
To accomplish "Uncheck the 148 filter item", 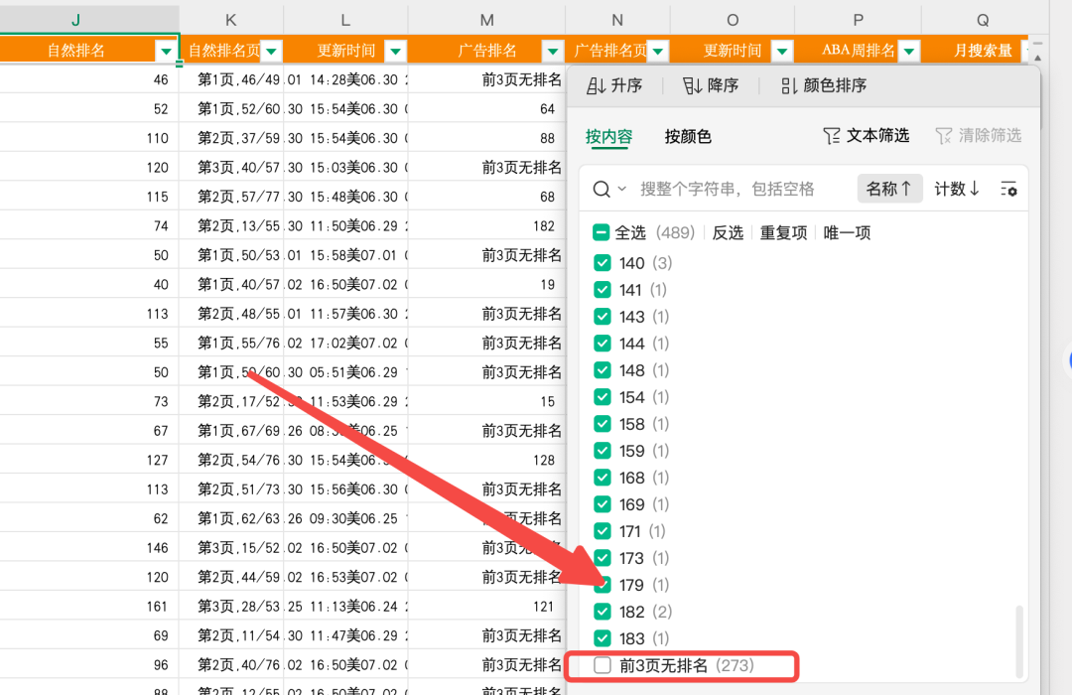I will tap(603, 370).
